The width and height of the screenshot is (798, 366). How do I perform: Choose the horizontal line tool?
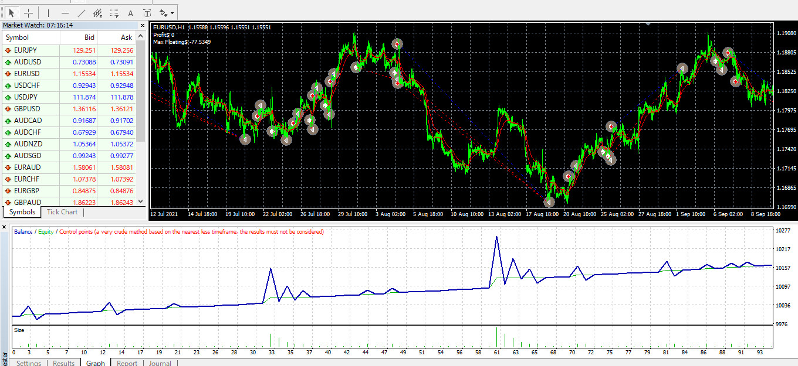tap(65, 12)
